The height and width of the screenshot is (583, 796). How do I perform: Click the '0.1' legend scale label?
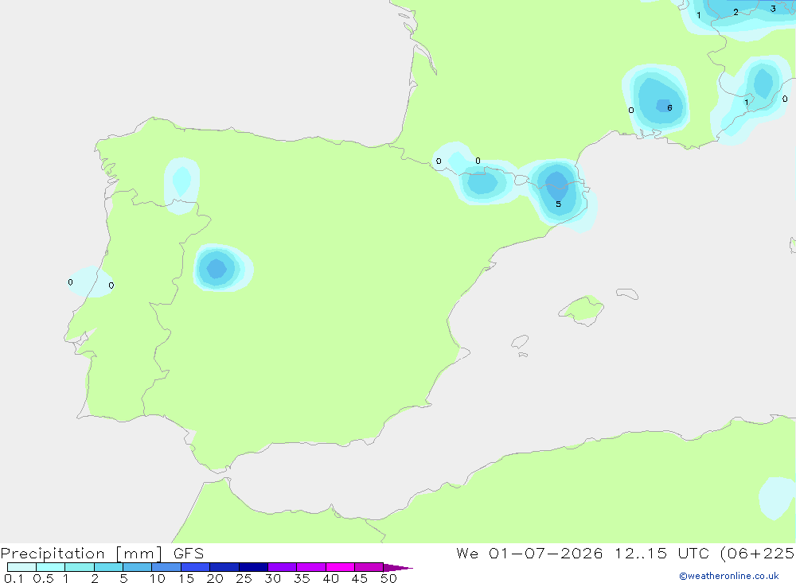pyautogui.click(x=14, y=578)
